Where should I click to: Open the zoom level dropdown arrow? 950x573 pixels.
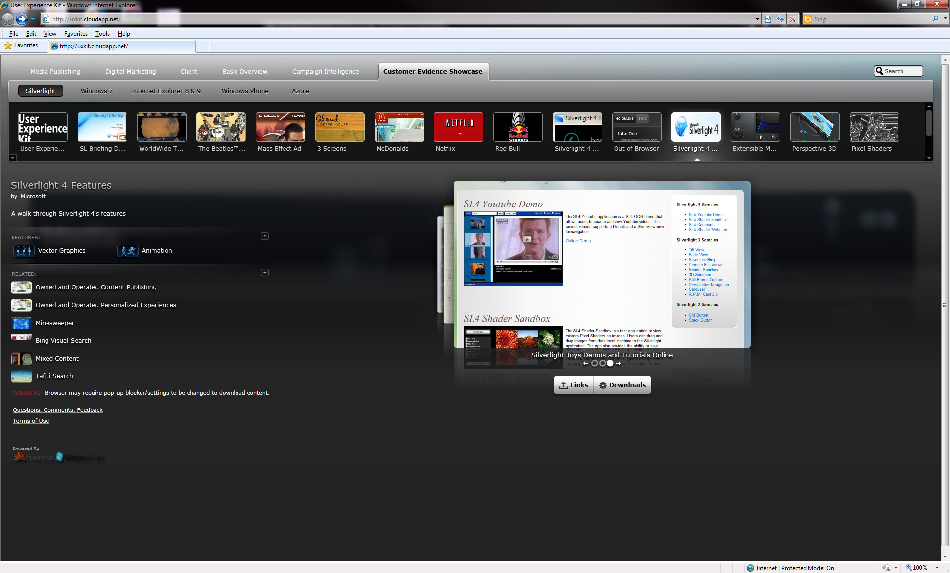(937, 568)
